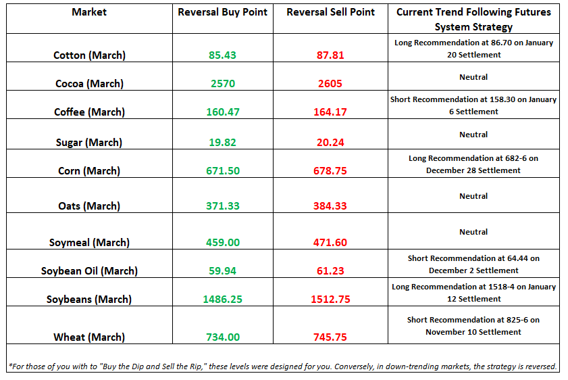
Task: Click Soymeal buy point 459.00
Action: coord(223,242)
